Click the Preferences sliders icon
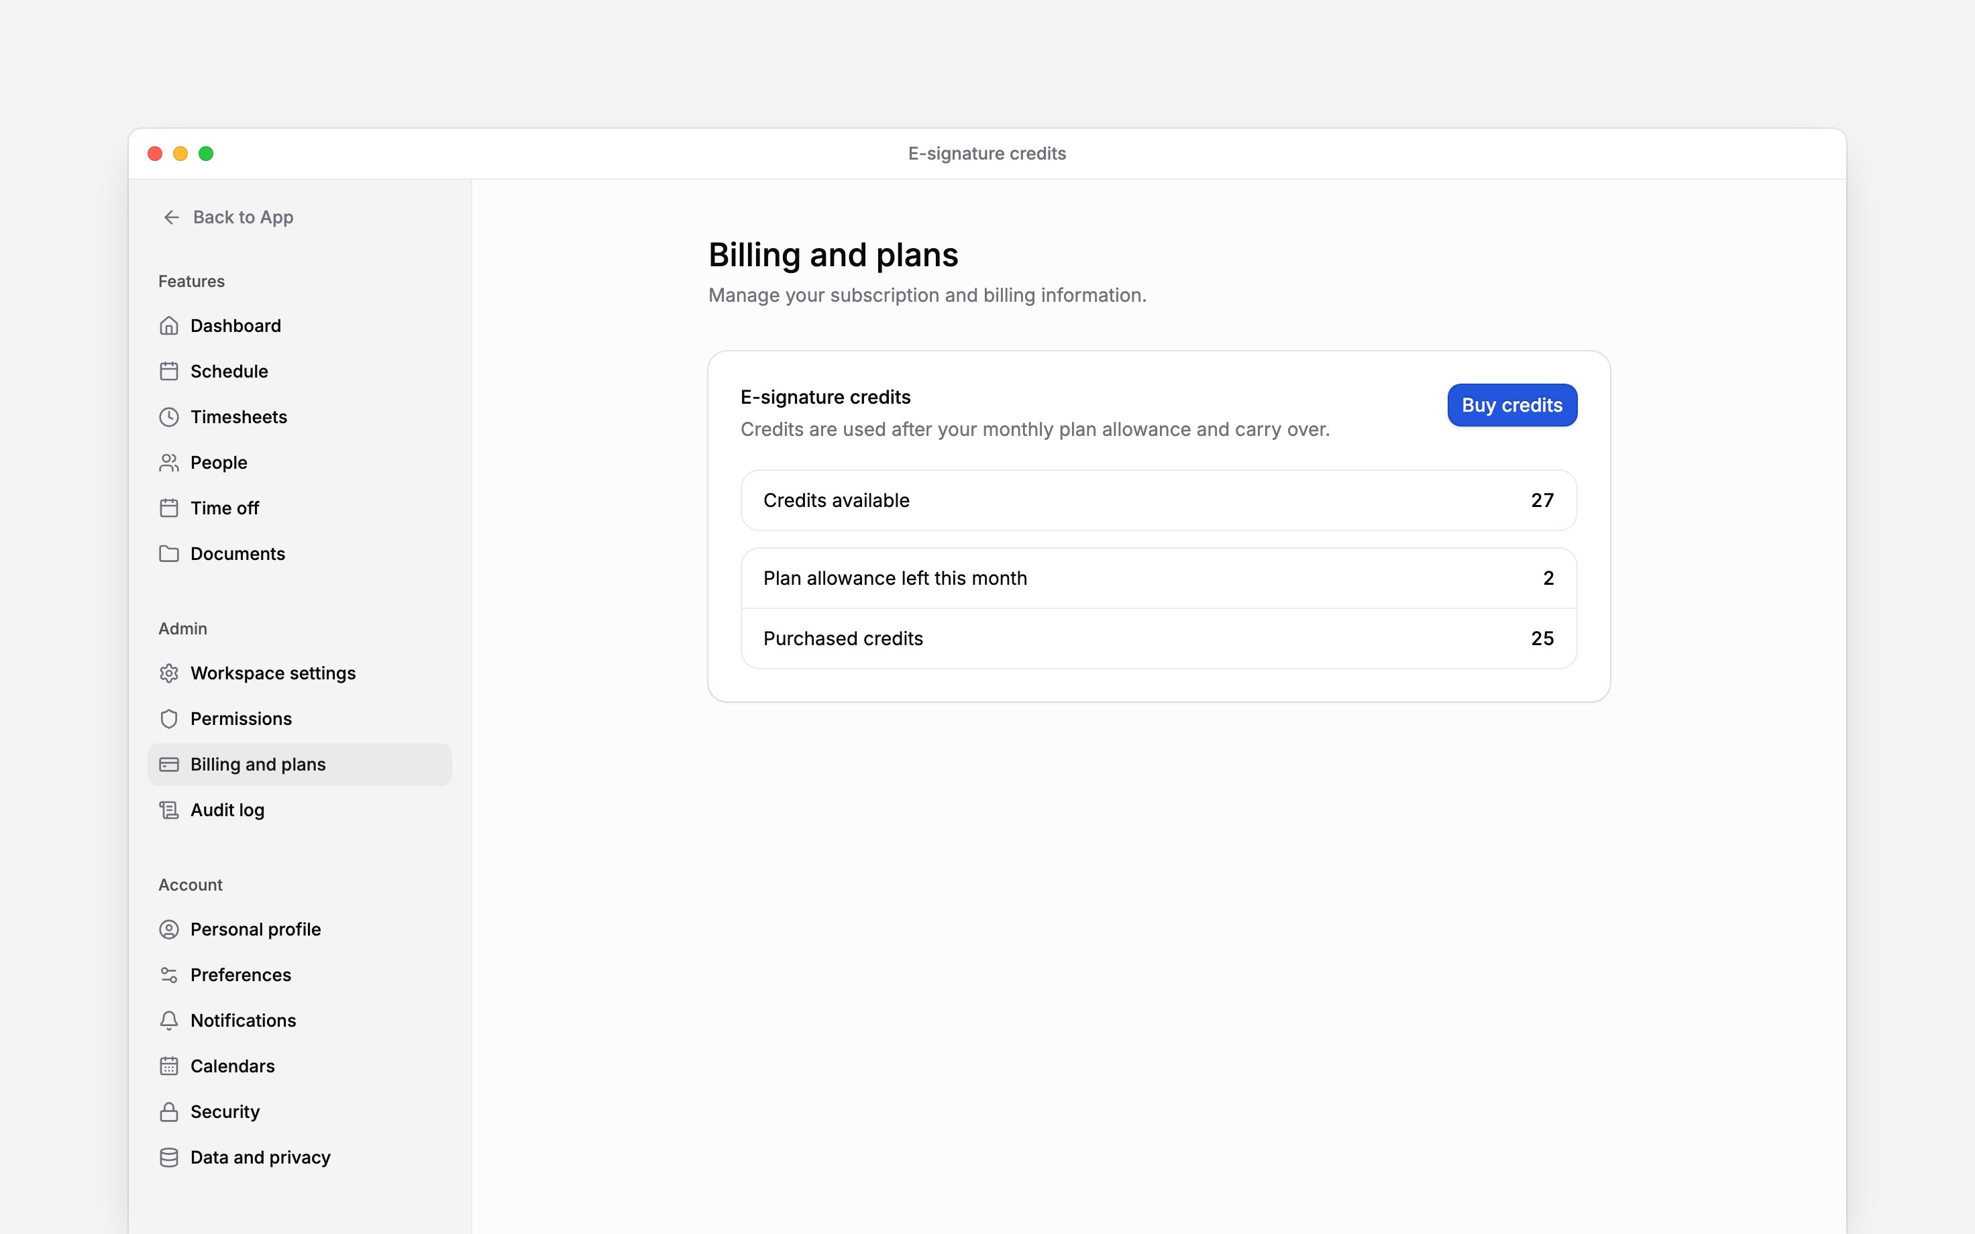 [x=169, y=975]
